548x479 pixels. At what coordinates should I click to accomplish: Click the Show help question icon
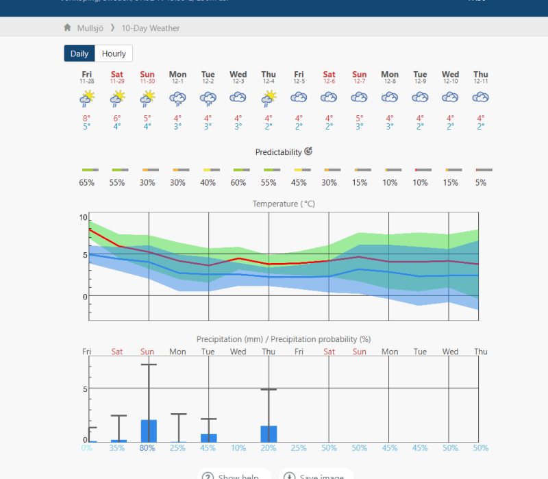pos(208,476)
